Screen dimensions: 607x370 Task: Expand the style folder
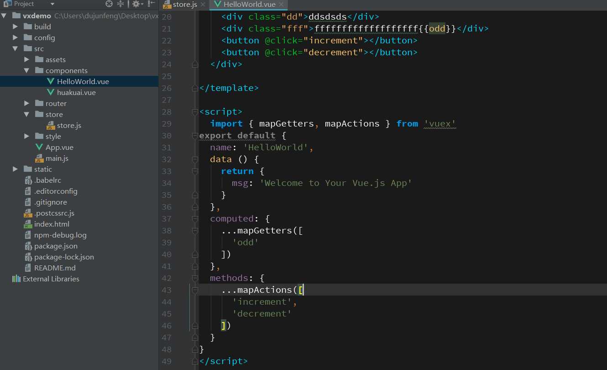point(27,136)
